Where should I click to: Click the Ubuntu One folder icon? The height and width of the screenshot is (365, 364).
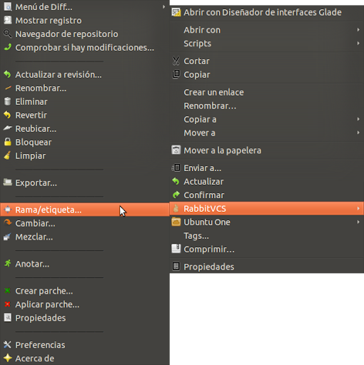tap(176, 222)
